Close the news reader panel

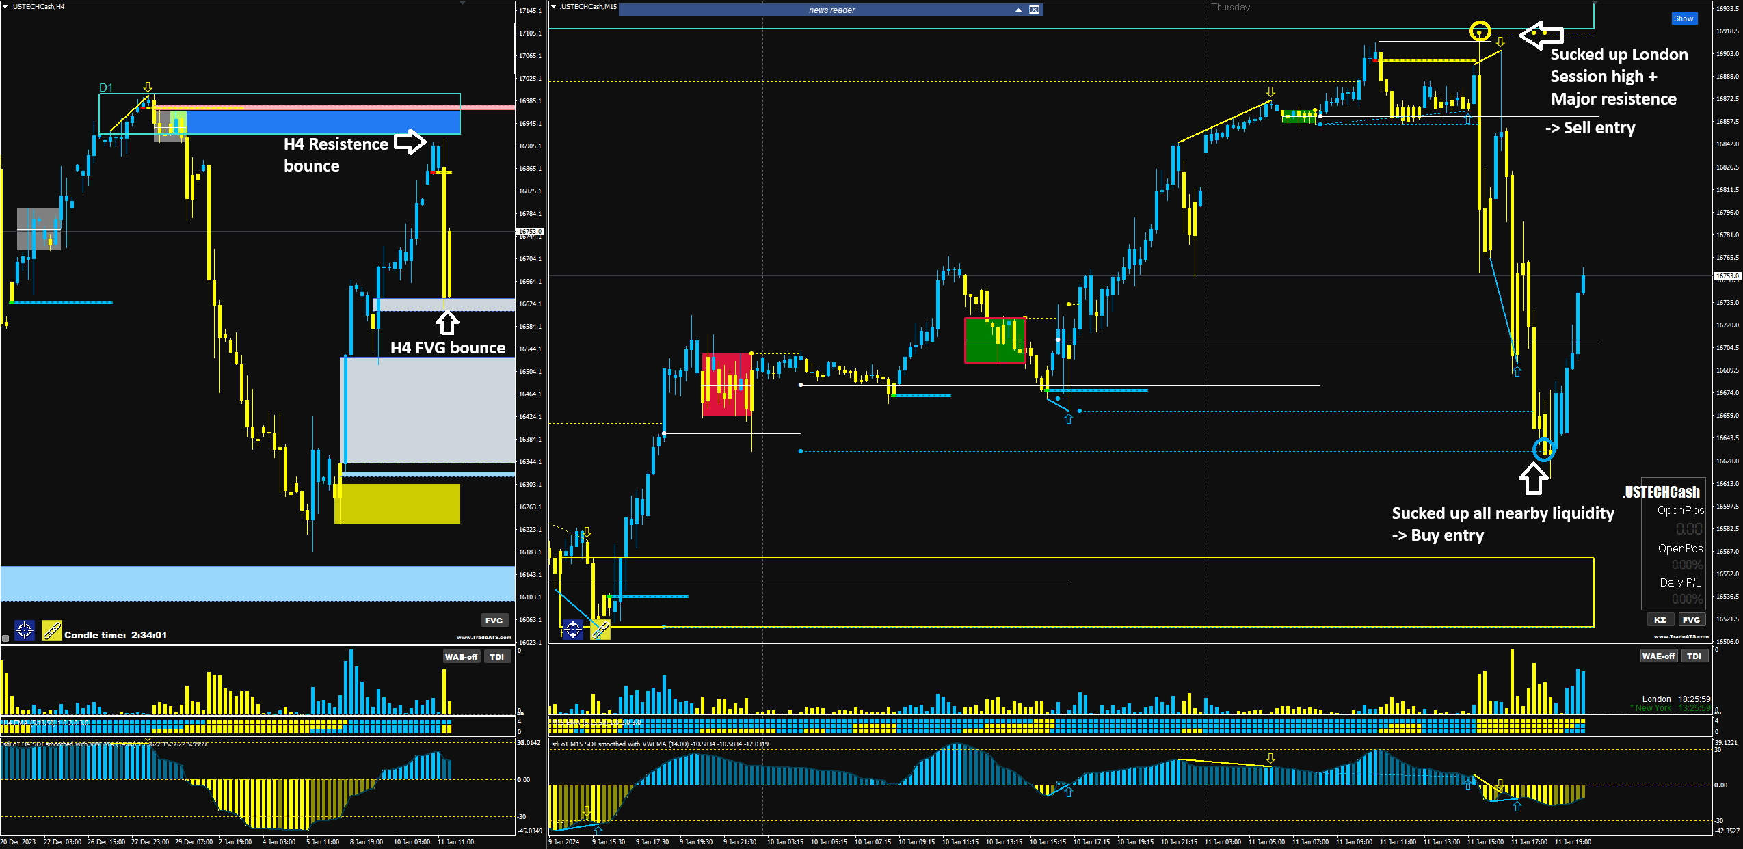click(1035, 10)
